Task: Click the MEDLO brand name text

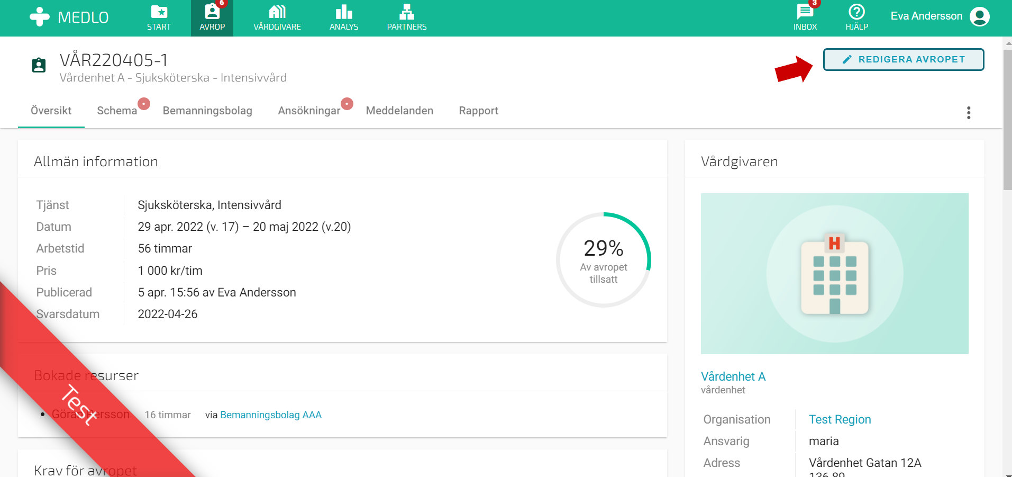Action: [83, 17]
